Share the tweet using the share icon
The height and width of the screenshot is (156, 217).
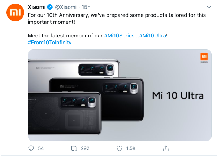pos(166,148)
